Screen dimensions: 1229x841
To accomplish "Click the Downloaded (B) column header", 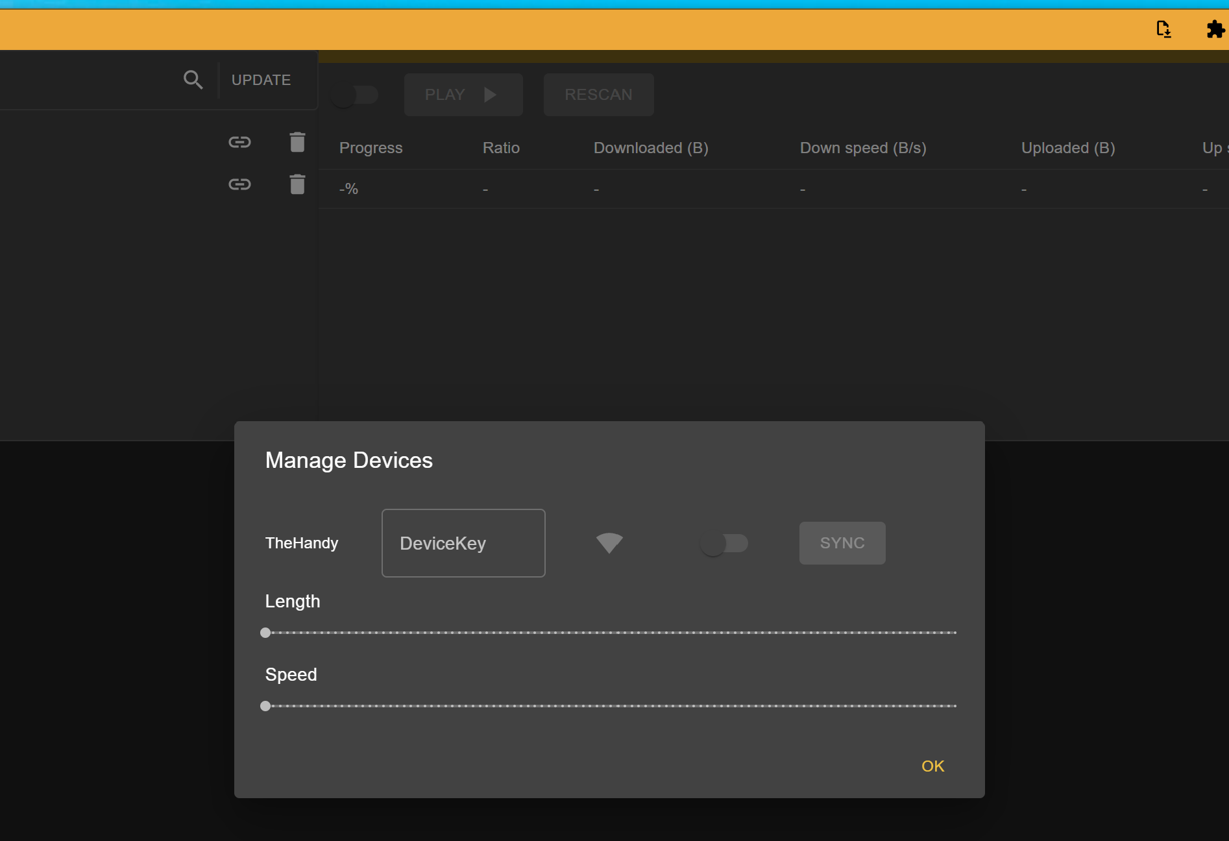I will pyautogui.click(x=651, y=148).
